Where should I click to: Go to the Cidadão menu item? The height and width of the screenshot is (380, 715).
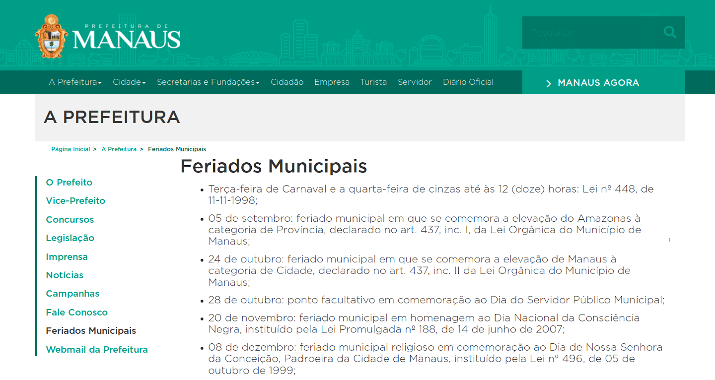coord(287,82)
